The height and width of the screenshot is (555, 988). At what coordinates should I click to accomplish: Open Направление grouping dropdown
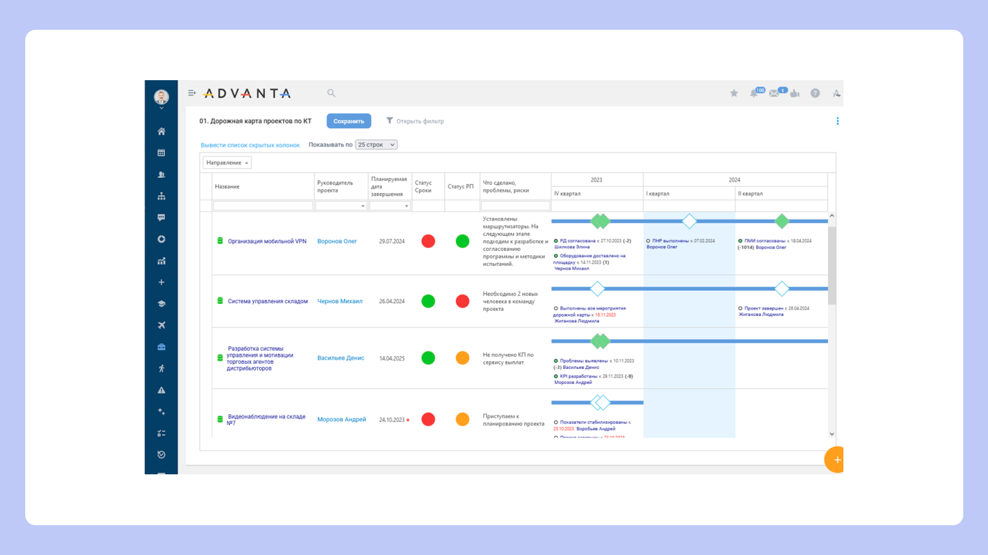coord(227,163)
